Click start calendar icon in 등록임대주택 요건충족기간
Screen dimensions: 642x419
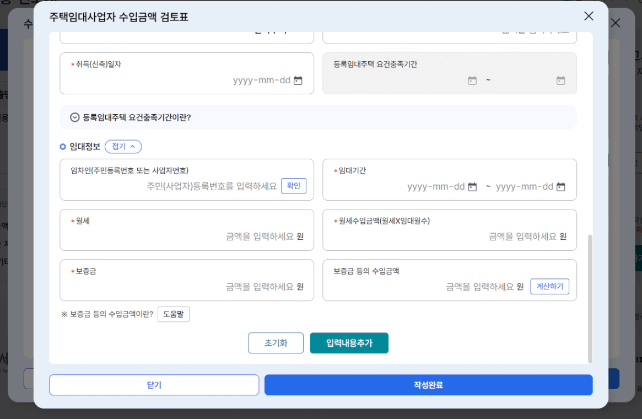tap(472, 80)
